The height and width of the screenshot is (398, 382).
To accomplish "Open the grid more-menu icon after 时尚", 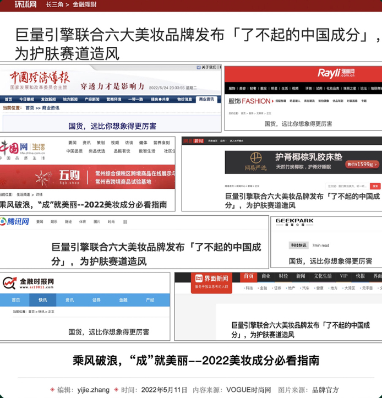I will [x=125, y=222].
